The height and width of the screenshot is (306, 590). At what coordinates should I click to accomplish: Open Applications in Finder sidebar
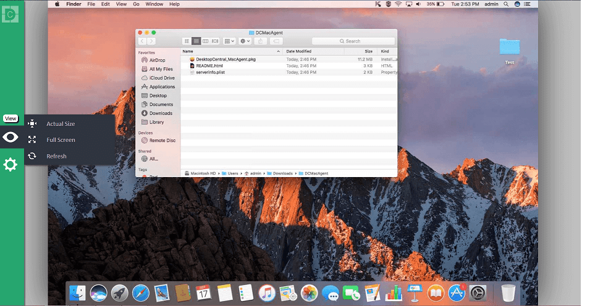click(162, 87)
